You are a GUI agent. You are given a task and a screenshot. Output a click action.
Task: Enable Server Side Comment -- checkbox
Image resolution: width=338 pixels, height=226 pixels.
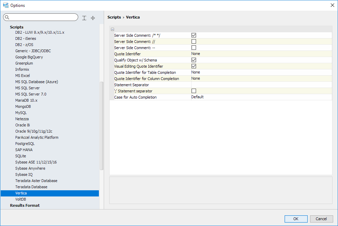(x=194, y=48)
